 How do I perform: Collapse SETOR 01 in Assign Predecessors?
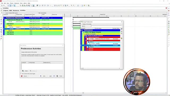click(x=86, y=41)
